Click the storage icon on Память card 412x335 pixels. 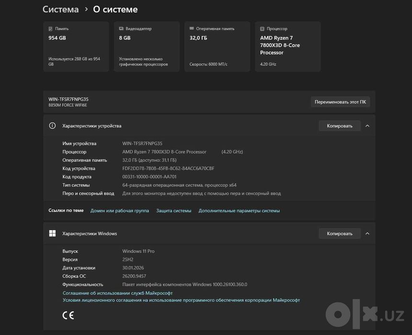50,29
